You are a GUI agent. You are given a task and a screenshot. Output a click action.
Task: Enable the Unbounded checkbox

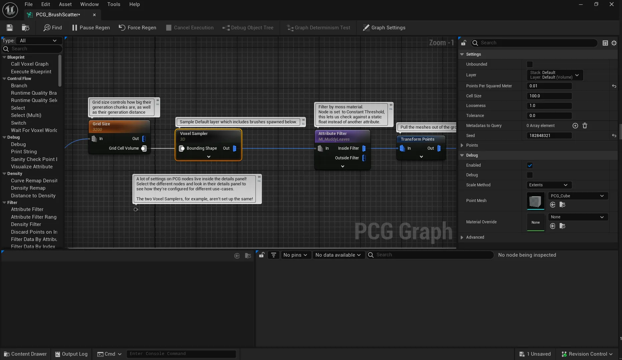[x=530, y=64]
